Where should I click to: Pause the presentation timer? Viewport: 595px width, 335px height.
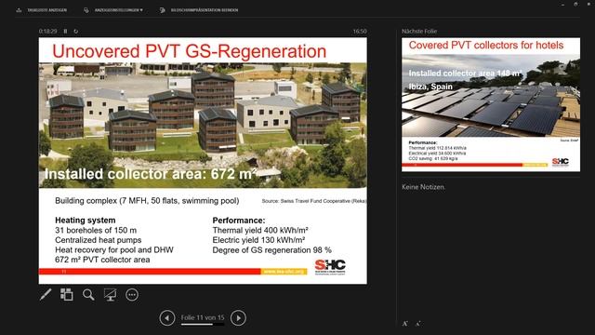[65, 31]
